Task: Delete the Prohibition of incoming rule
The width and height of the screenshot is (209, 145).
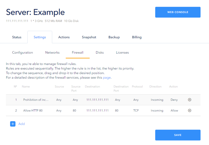Action: coord(190,100)
